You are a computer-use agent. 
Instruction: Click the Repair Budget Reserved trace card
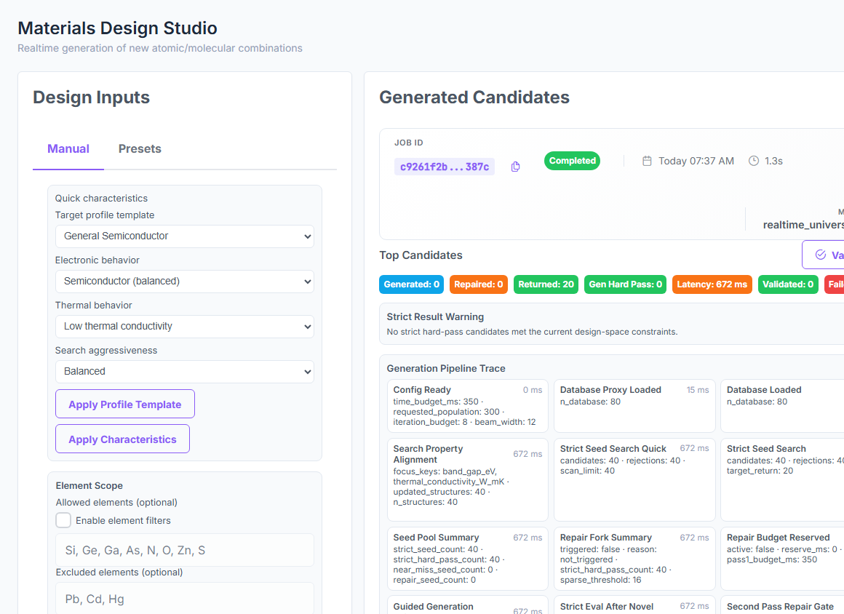click(782, 559)
